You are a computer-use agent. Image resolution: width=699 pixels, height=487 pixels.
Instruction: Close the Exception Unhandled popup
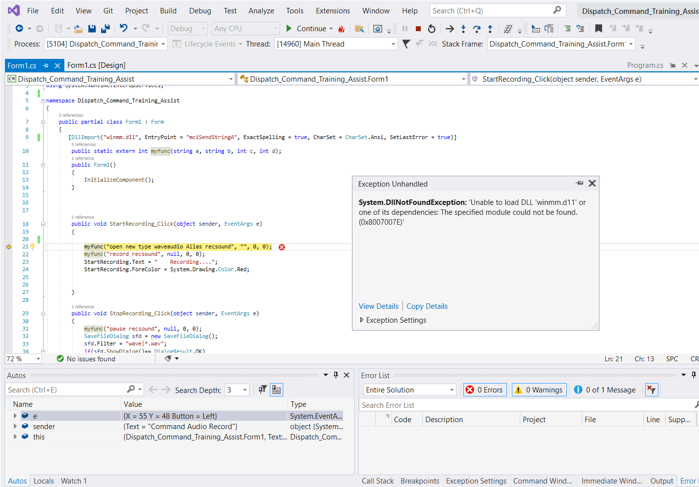(x=592, y=183)
